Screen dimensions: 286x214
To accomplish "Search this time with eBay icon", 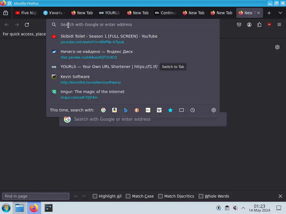I will pos(148,110).
